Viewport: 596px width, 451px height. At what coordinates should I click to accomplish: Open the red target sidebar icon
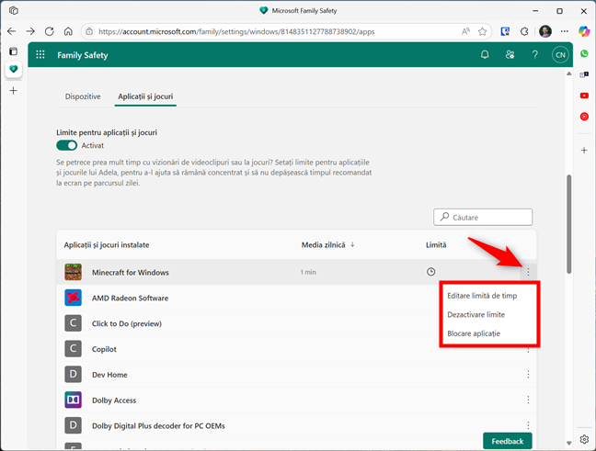point(584,117)
